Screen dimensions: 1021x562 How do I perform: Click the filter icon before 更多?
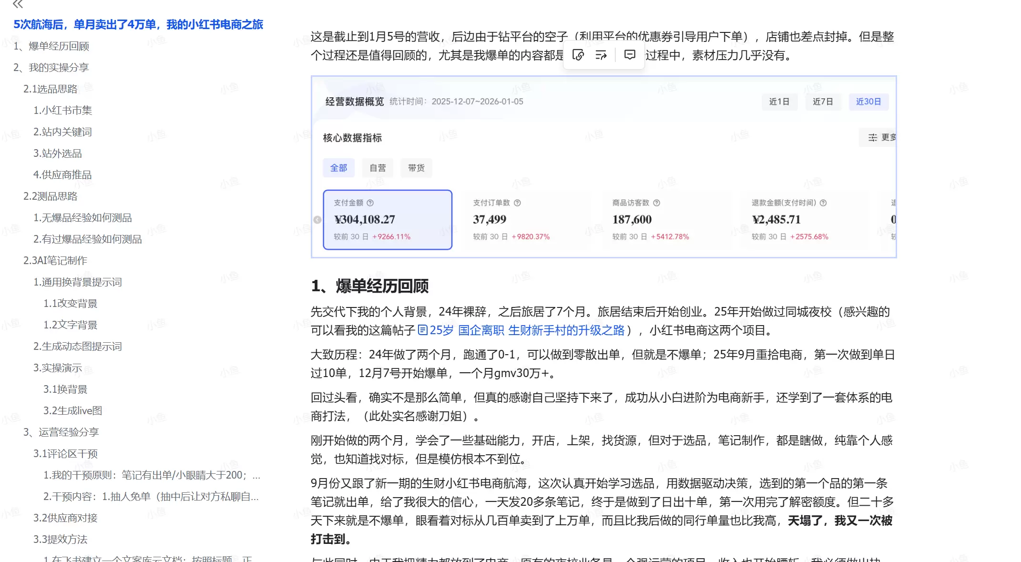pos(872,138)
